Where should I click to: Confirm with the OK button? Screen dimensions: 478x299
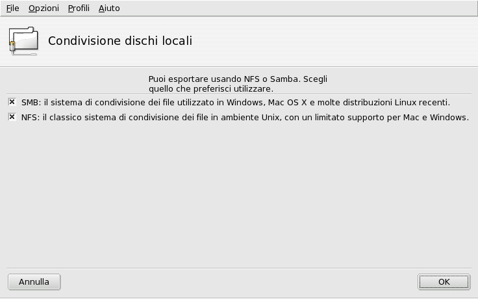click(444, 281)
